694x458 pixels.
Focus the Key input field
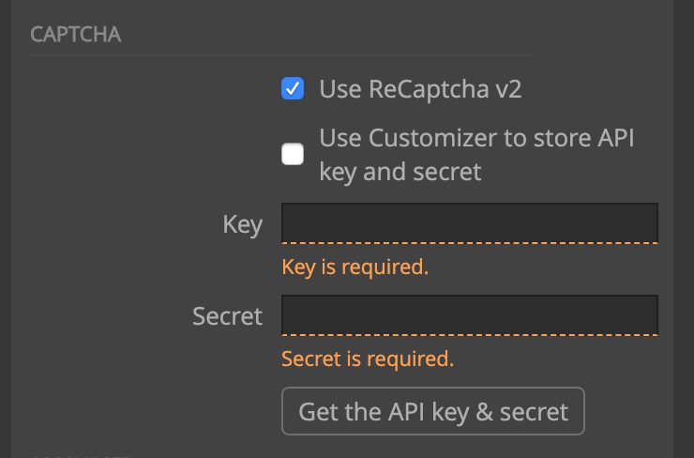pyautogui.click(x=470, y=222)
